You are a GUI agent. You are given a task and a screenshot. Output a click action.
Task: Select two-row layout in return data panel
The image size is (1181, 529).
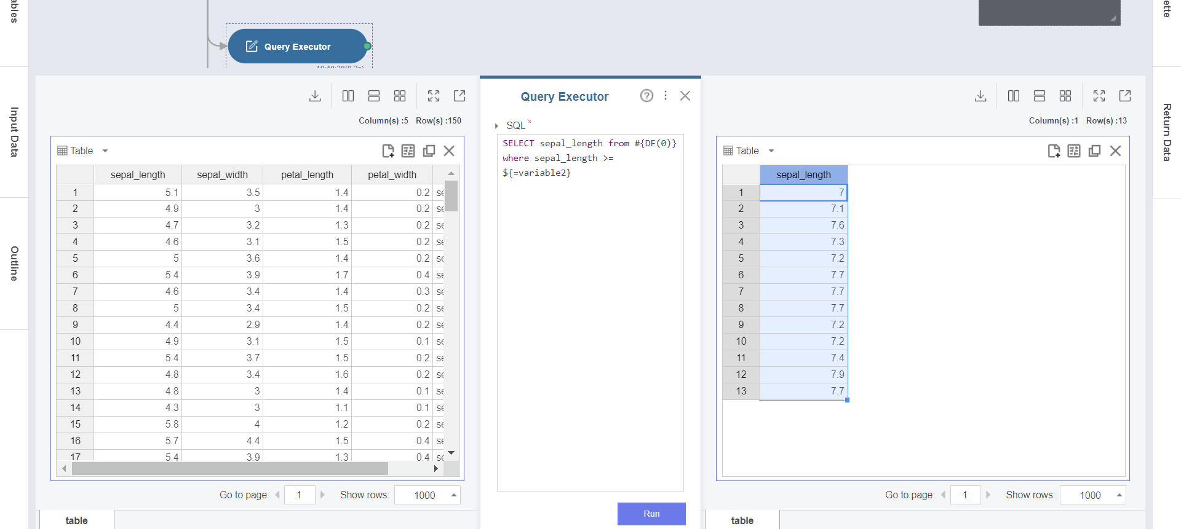[1040, 96]
